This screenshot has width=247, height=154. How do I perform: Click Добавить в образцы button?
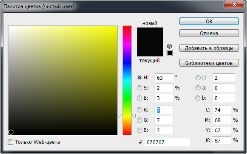209,48
